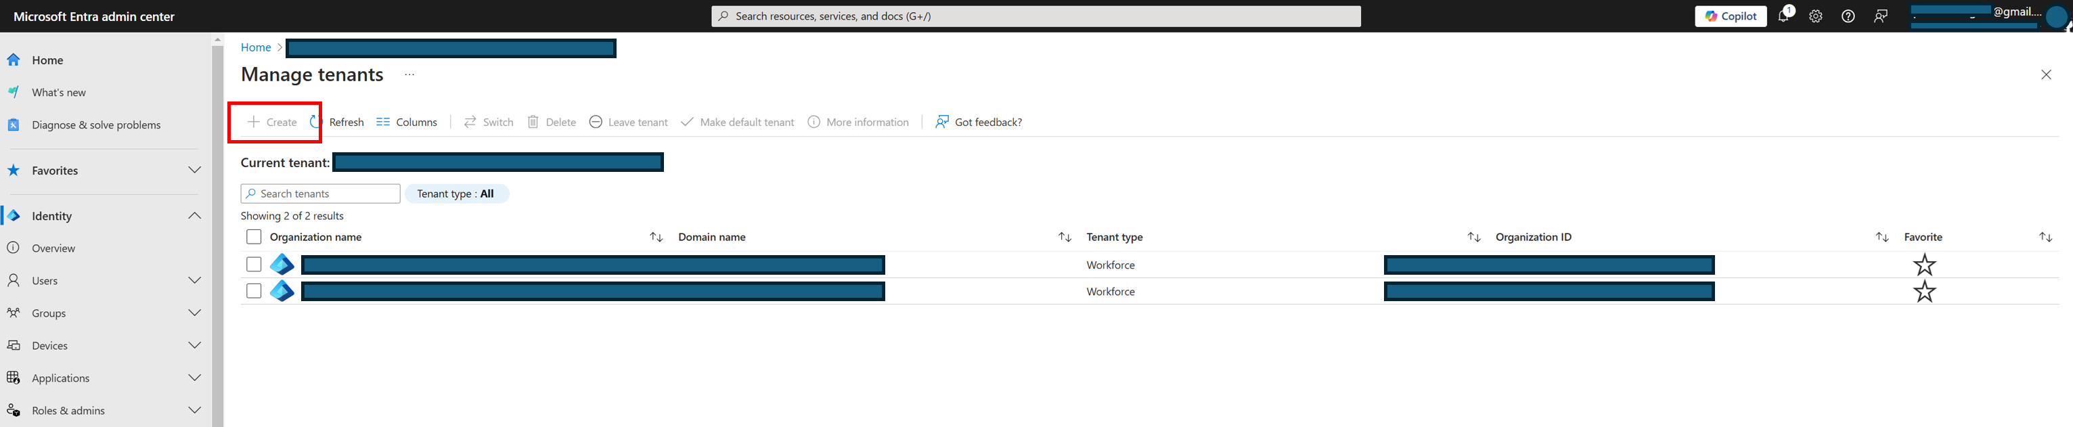Click the Favorites star icon in the sidebar
Viewport: 2073px width, 427px height.
tap(14, 170)
